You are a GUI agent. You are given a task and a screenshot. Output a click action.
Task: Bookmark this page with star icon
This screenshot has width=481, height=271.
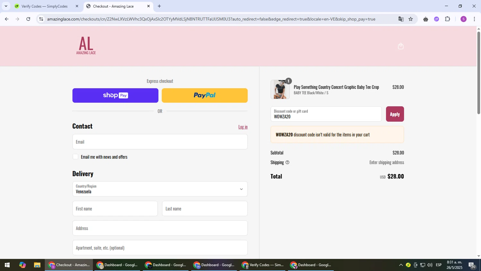click(411, 19)
